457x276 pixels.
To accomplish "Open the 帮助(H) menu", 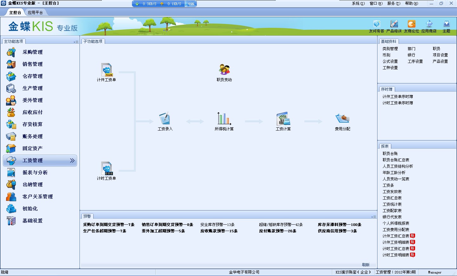I will [412, 3].
